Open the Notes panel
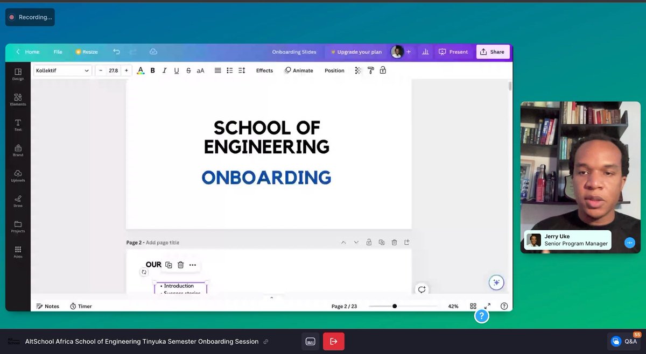The height and width of the screenshot is (354, 646). click(47, 306)
